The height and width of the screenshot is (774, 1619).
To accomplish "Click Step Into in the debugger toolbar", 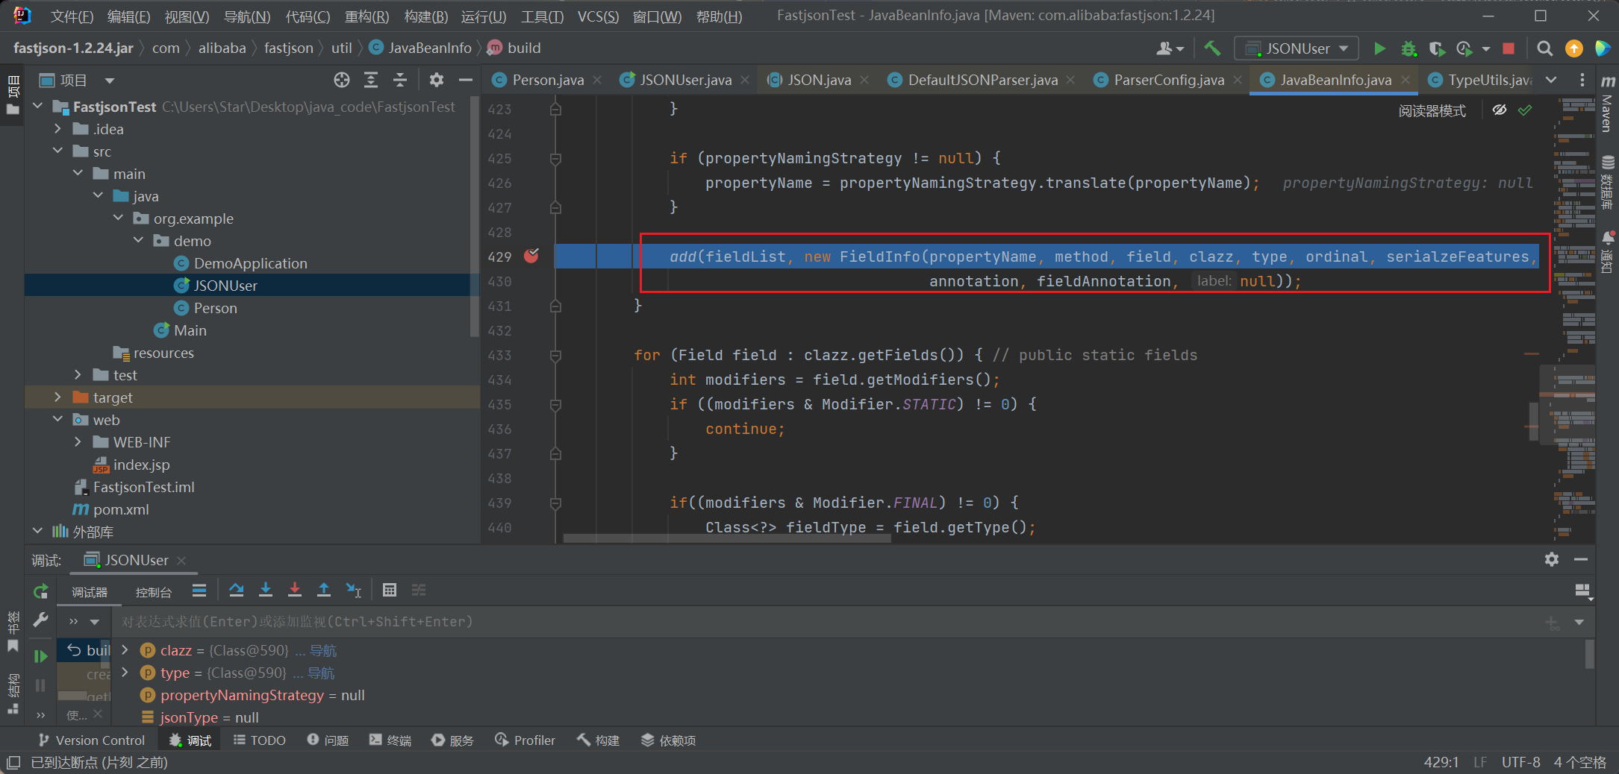I will click(266, 590).
